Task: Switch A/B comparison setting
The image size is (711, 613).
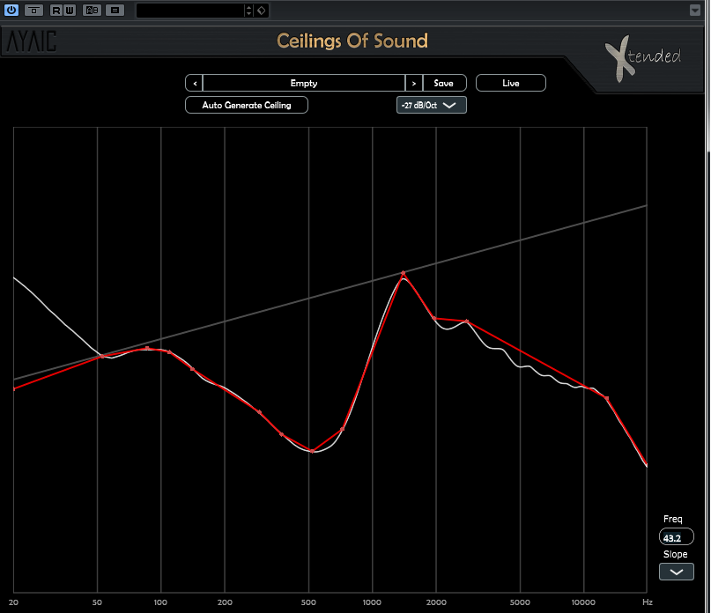Action: coord(92,11)
